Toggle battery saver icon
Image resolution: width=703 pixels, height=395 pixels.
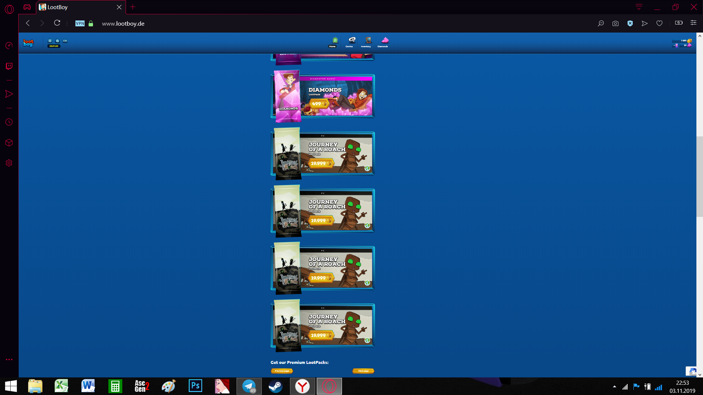click(x=679, y=23)
